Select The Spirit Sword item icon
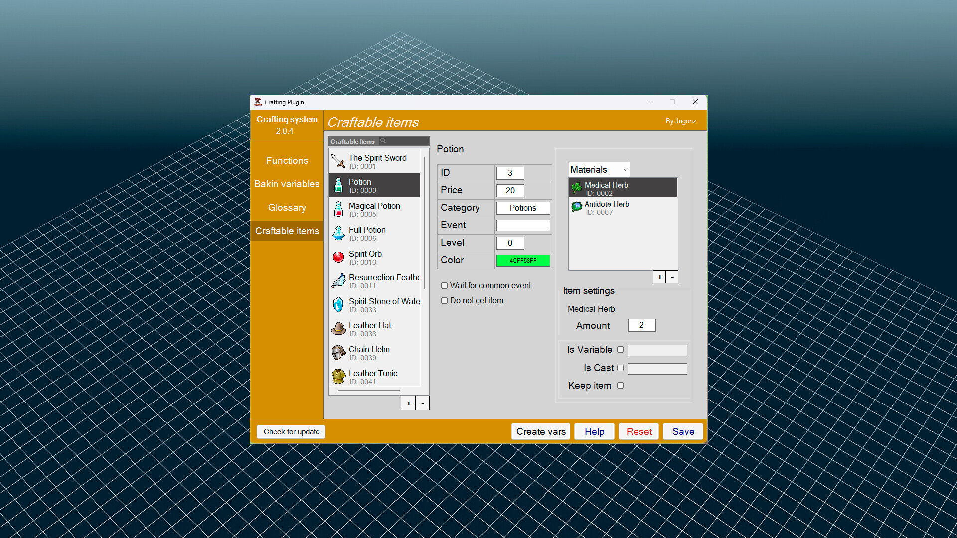The width and height of the screenshot is (957, 538). [338, 160]
